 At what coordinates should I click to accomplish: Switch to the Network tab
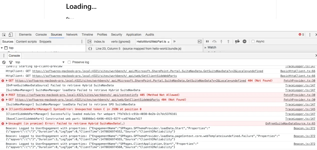[x=72, y=35]
